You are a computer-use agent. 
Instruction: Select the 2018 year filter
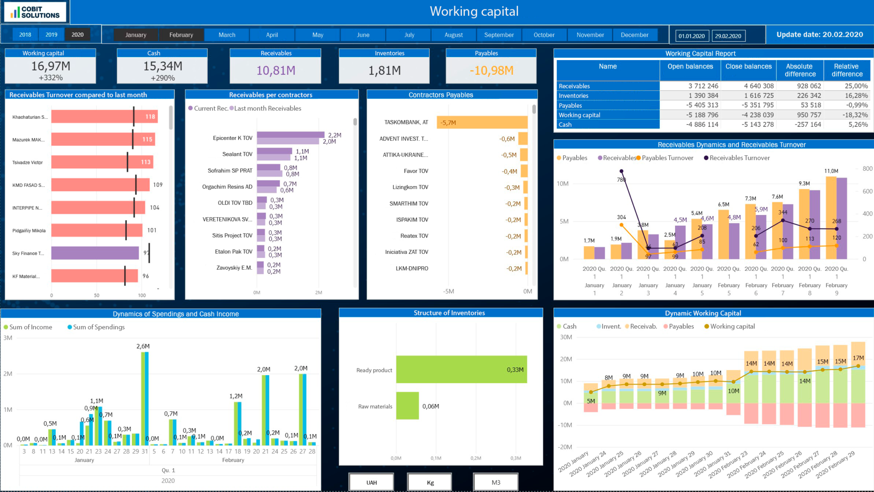(25, 34)
